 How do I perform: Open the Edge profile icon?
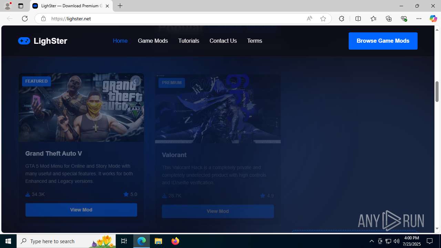[x=7, y=6]
